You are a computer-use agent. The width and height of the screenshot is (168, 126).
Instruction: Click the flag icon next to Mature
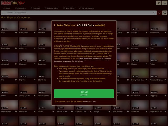click(146, 64)
